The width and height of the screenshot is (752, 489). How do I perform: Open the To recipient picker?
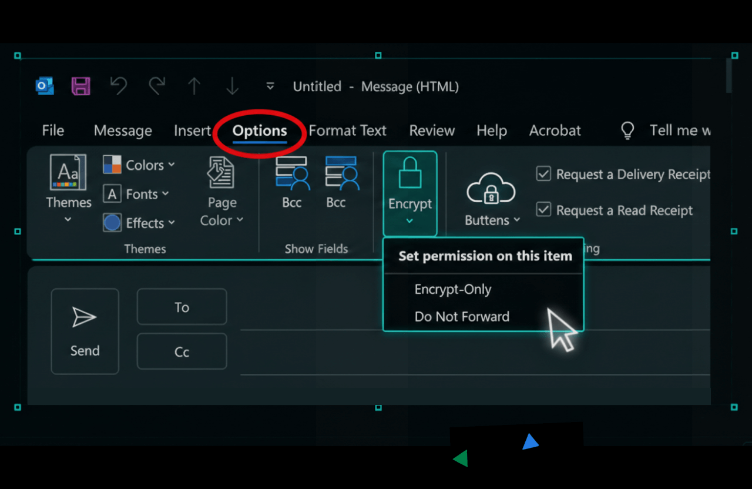[x=182, y=307]
